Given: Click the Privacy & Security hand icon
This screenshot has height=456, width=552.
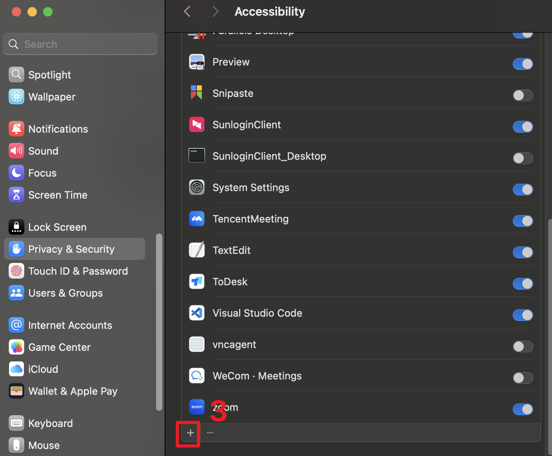Looking at the screenshot, I should pos(16,249).
